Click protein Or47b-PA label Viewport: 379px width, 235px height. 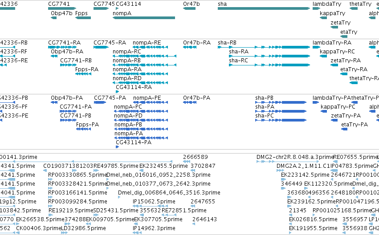click(197, 98)
